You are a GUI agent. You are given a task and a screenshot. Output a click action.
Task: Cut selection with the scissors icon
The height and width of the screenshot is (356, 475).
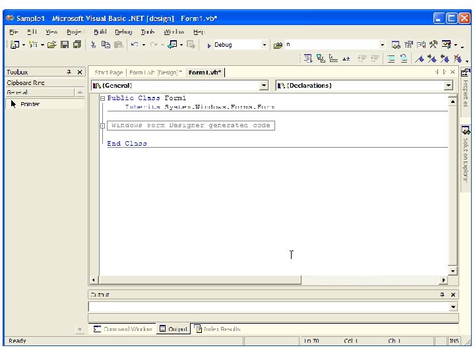click(93, 45)
